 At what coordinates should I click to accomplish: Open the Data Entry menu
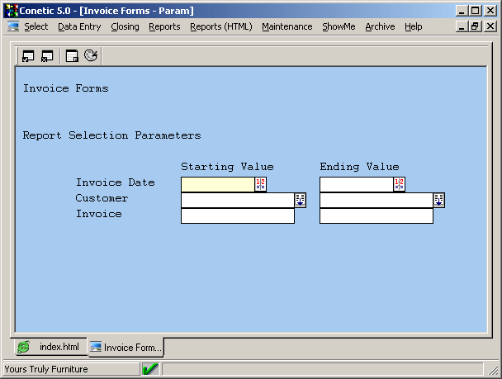point(79,26)
